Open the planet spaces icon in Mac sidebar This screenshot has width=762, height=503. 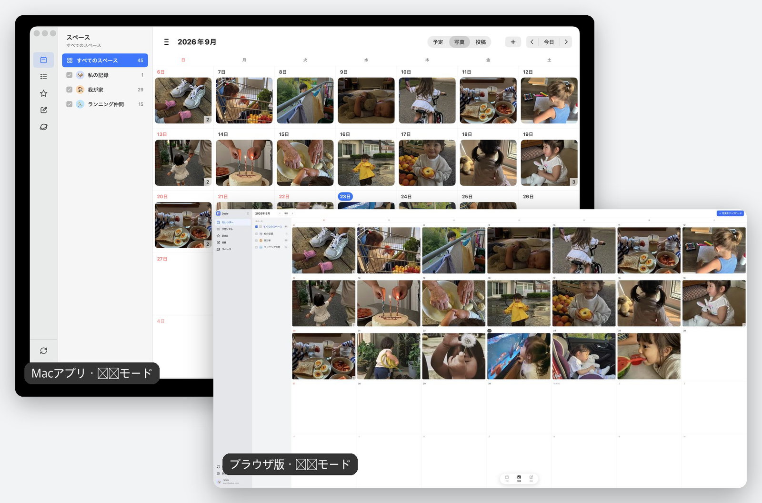[43, 127]
